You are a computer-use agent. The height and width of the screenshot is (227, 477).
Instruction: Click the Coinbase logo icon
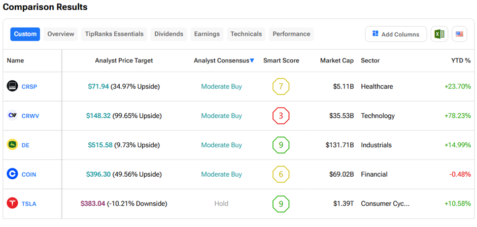point(13,174)
